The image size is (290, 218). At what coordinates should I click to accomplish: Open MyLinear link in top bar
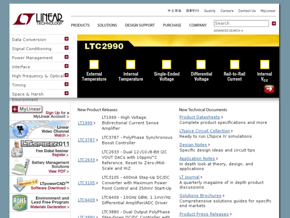(268, 11)
